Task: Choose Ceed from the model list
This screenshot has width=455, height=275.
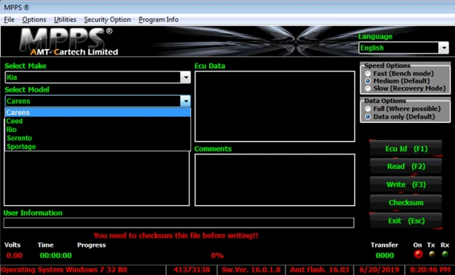Action: (98, 121)
